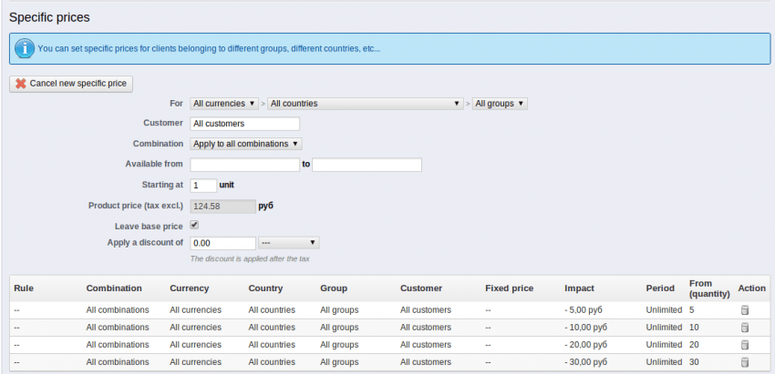Image resolution: width=775 pixels, height=374 pixels.
Task: Click the Leave base price label
Action: click(149, 227)
